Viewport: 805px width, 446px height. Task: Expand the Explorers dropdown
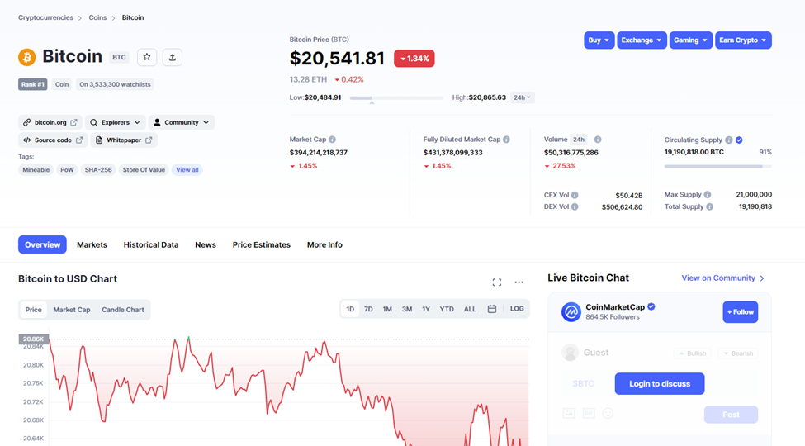point(115,122)
